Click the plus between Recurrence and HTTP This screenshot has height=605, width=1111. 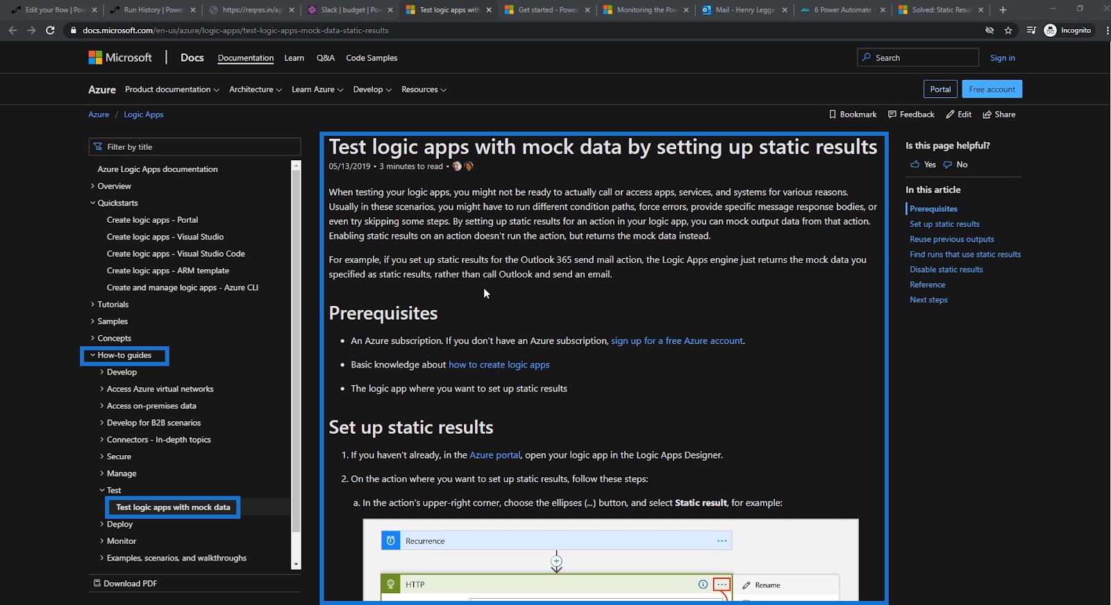coord(556,561)
